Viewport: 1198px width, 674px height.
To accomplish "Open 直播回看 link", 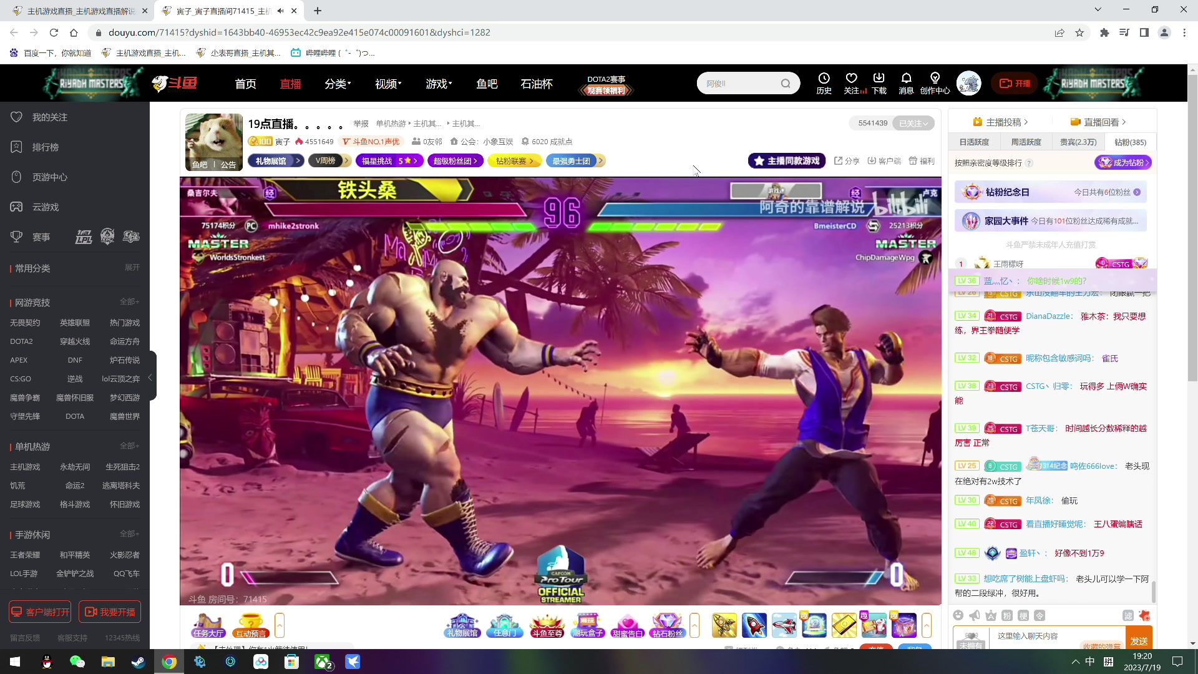I will [1098, 122].
